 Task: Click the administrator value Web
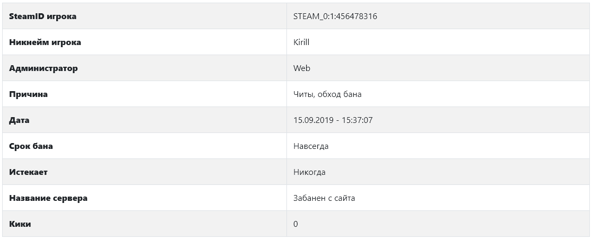coord(302,68)
